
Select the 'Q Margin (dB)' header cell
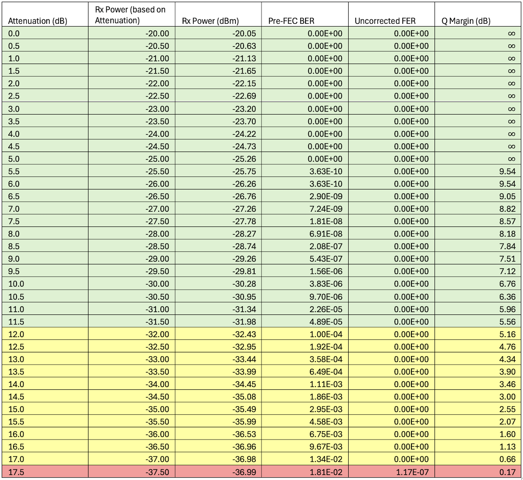[478, 15]
